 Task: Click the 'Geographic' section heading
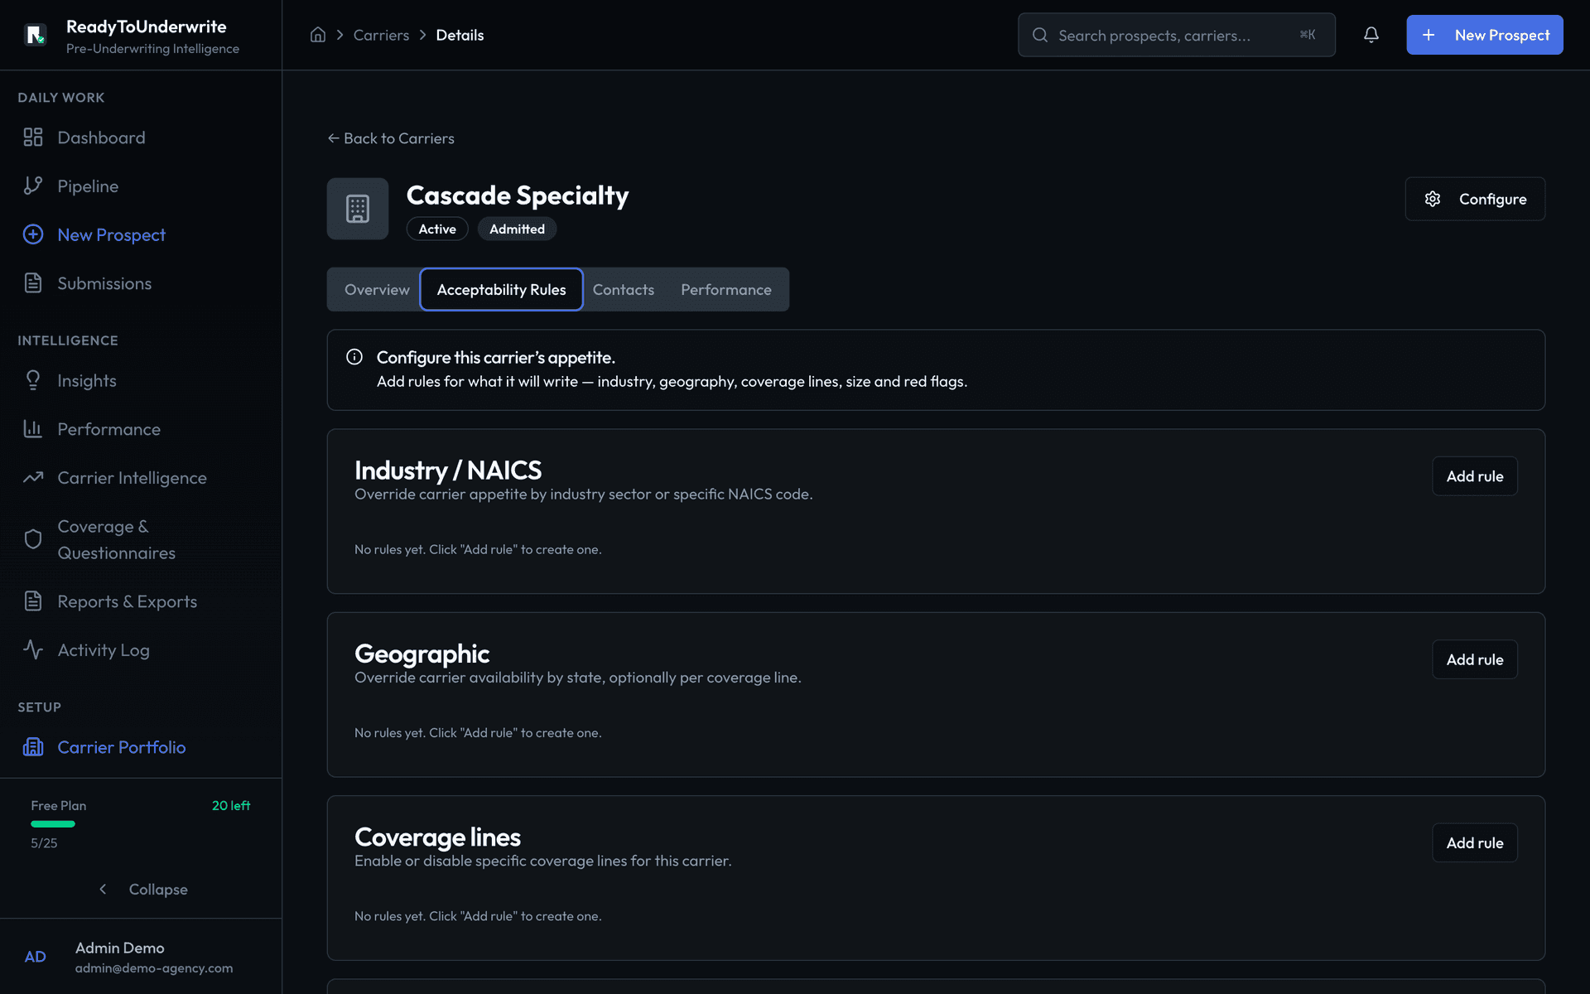tap(422, 654)
